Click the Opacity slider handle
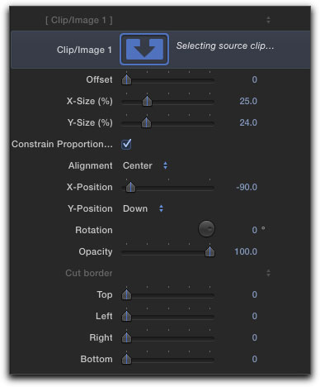This screenshot has height=387, width=320. [x=209, y=251]
